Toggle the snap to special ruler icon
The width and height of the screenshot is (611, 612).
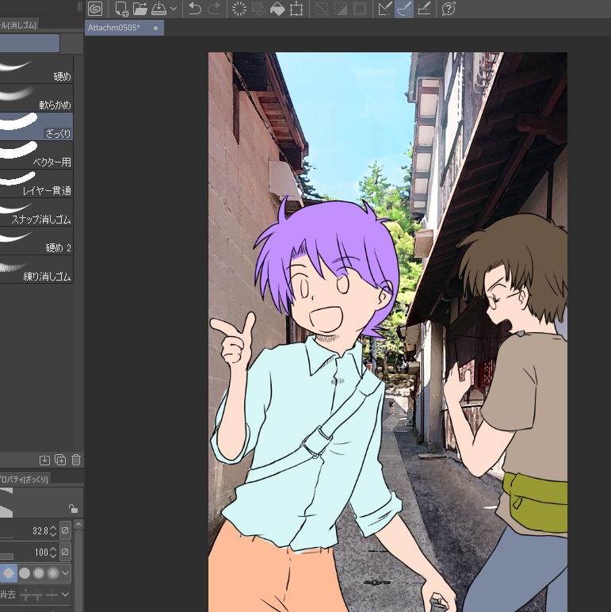click(x=403, y=9)
